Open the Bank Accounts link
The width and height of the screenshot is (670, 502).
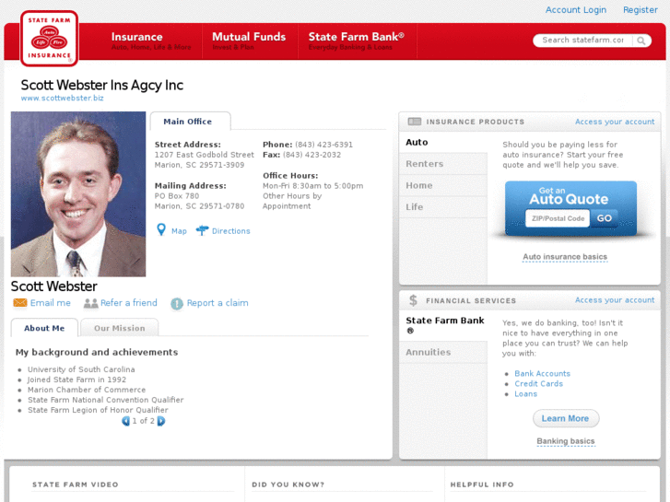[542, 373]
